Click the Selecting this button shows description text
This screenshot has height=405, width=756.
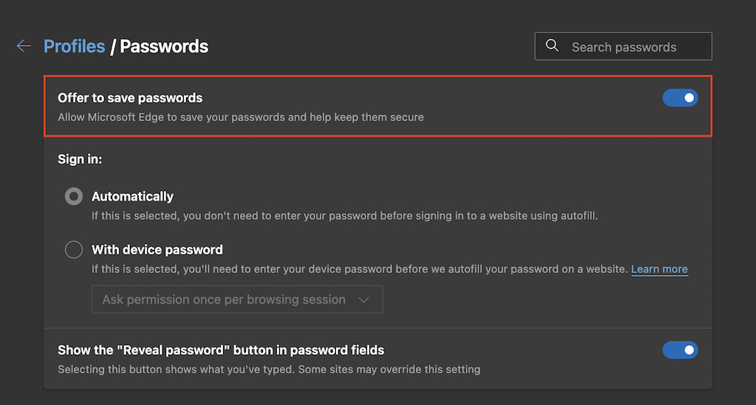pyautogui.click(x=269, y=369)
